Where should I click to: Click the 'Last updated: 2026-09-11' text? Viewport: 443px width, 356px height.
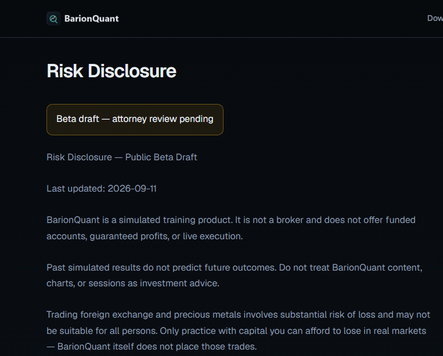coord(102,189)
